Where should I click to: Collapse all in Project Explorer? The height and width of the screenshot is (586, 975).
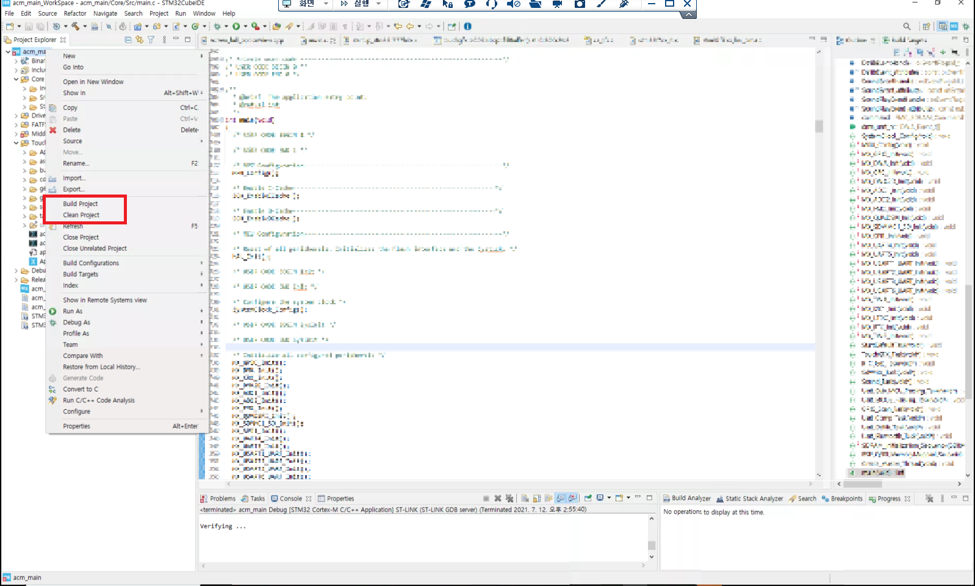[x=128, y=40]
